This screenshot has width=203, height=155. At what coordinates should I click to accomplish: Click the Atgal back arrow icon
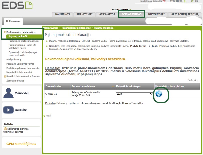(44, 116)
